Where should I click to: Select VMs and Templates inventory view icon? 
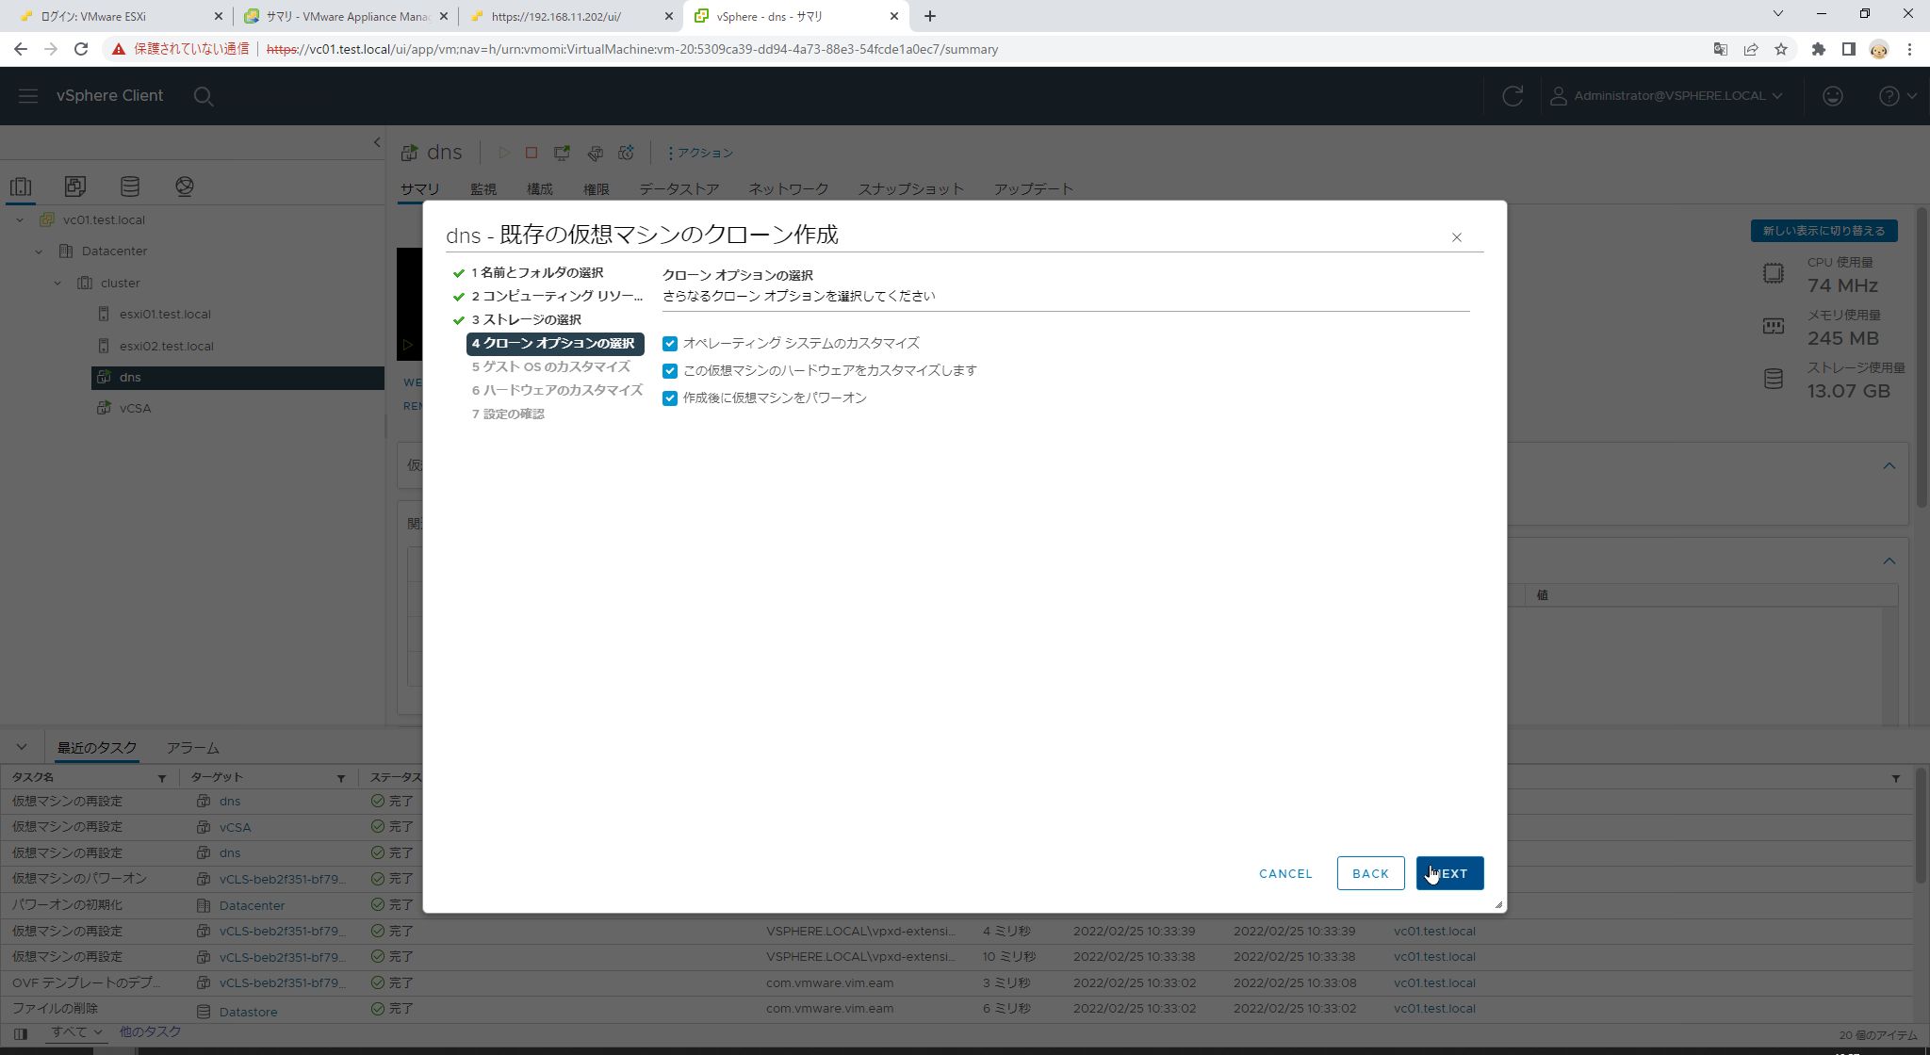[x=75, y=187]
